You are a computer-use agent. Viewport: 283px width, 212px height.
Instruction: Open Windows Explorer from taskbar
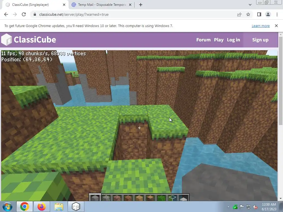pos(59,206)
